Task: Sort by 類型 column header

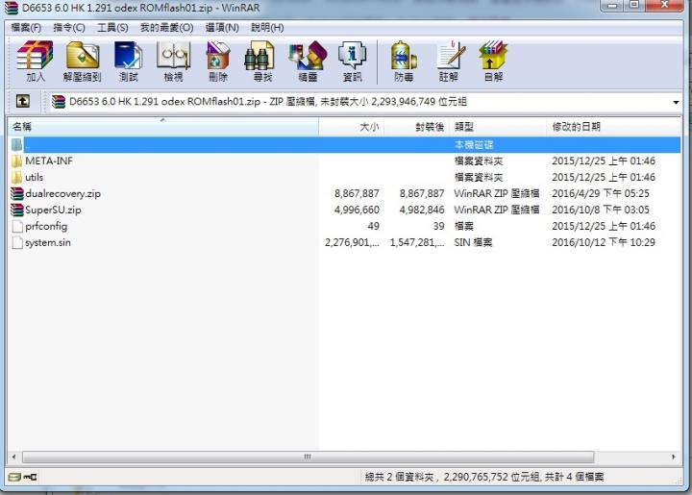Action: tap(498, 127)
